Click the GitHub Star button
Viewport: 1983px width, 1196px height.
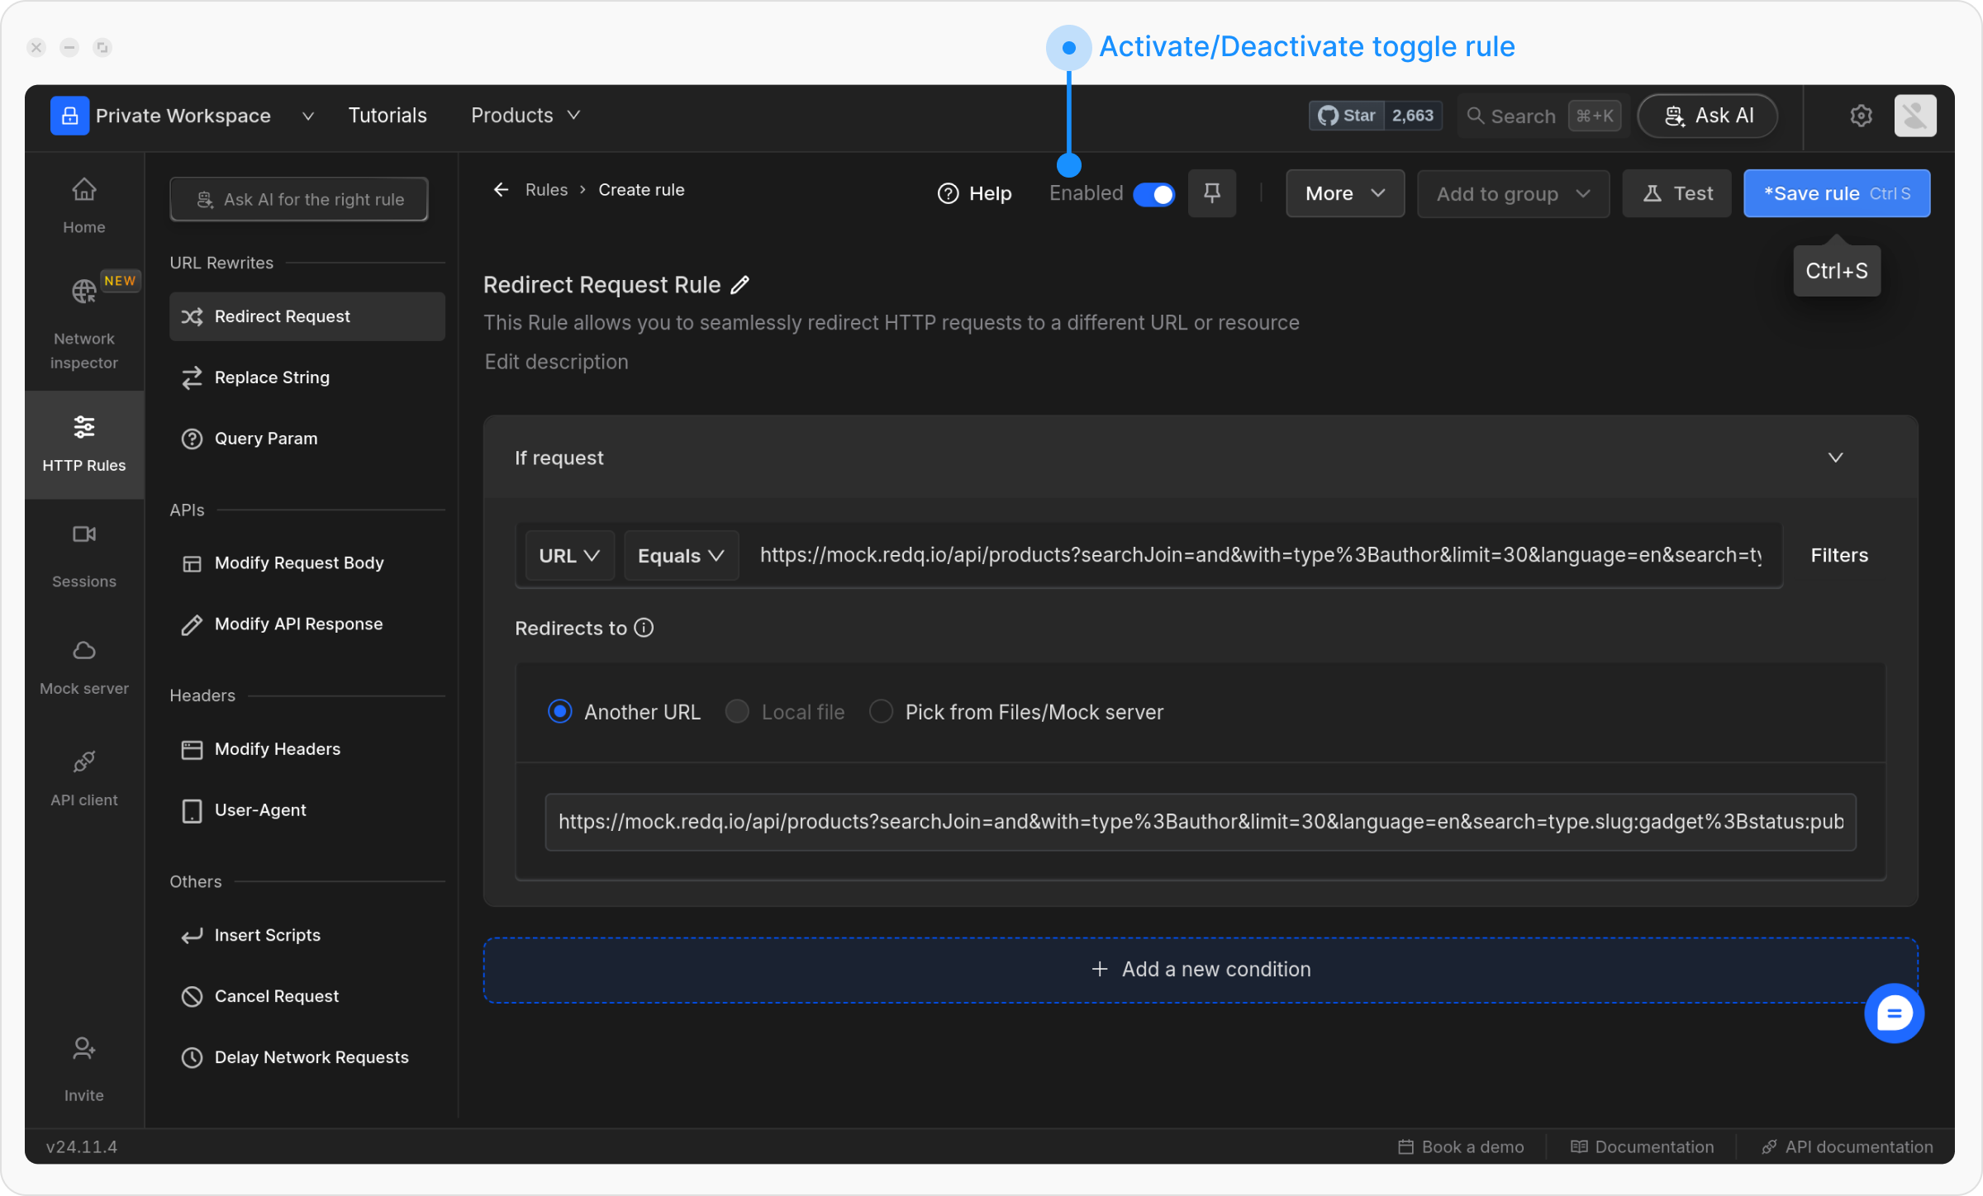click(x=1347, y=116)
